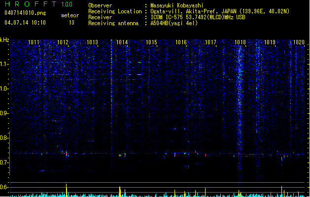Click the Receiving Location label
310x197 pixels.
115,11
